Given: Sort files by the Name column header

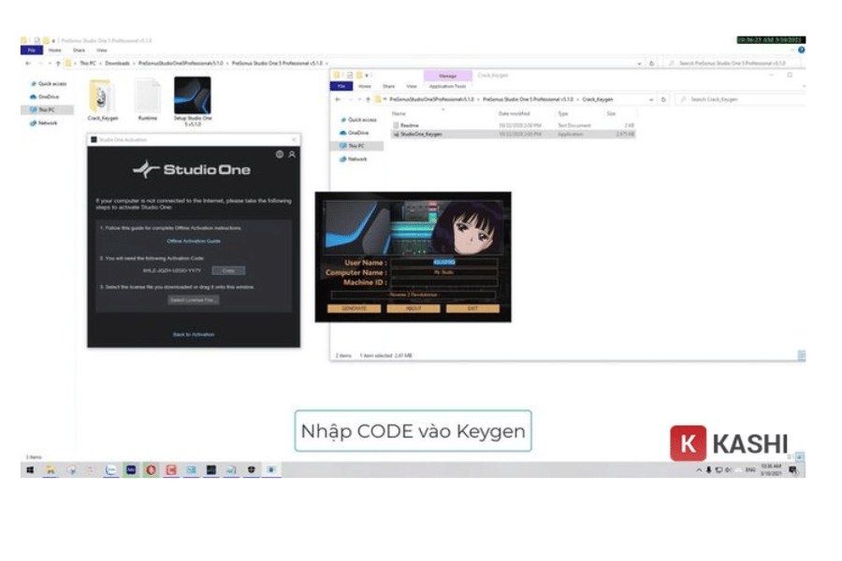Looking at the screenshot, I should (399, 113).
